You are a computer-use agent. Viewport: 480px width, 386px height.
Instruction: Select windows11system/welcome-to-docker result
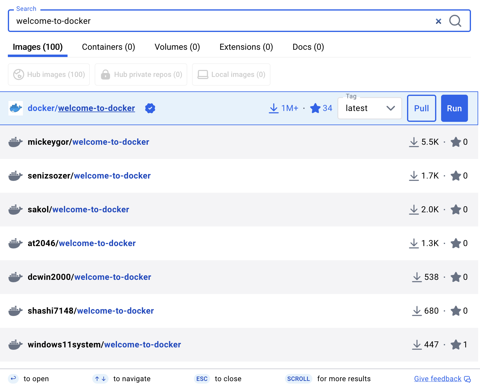(239, 345)
